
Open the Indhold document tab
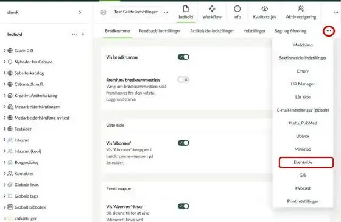(186, 12)
